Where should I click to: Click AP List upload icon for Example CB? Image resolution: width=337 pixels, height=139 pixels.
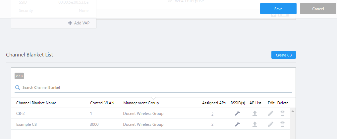point(255,124)
